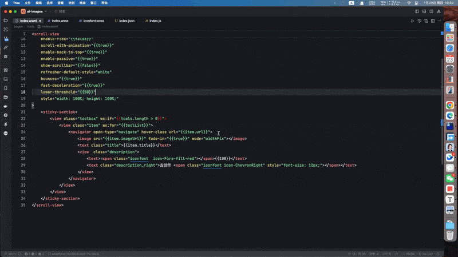Click the Wi-Fi icon in menu bar
Viewport: 458px width, 257px height.
[x=409, y=3]
